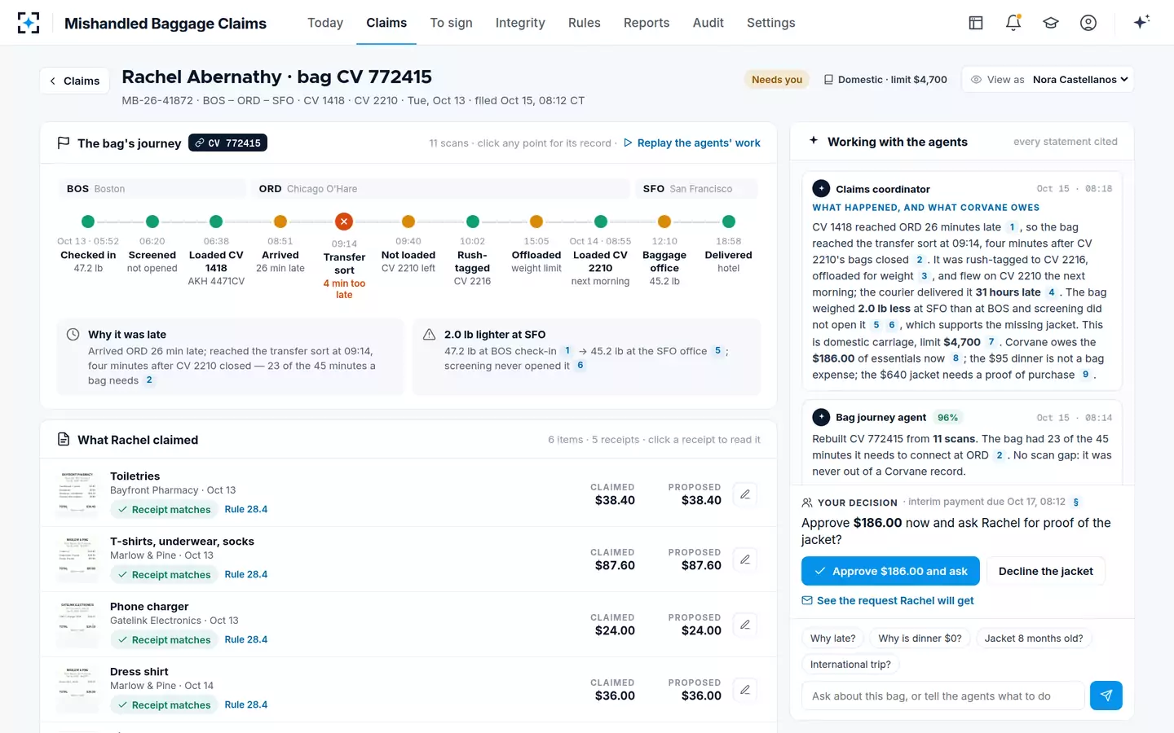Click Decline the jacket button

coord(1045,571)
